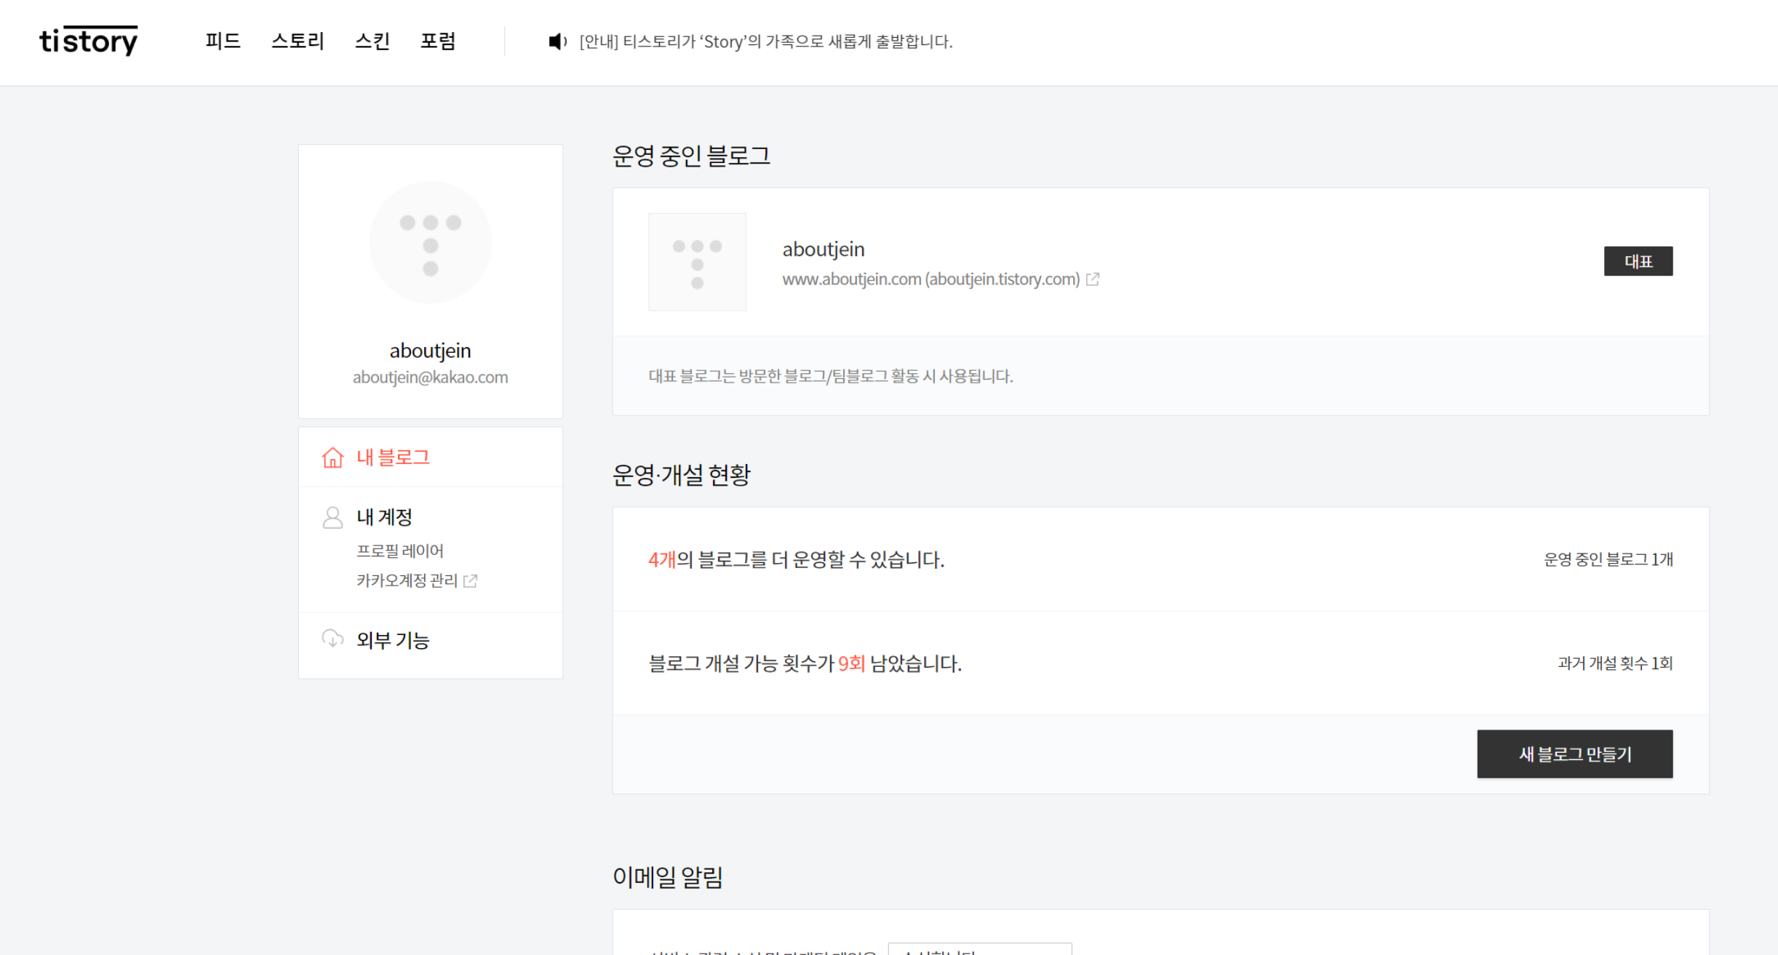Click the announcement speaker icon
This screenshot has height=955, width=1778.
point(557,41)
